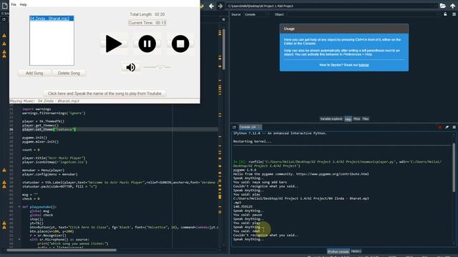Click the speak-to-play-from-Youtube button
The height and width of the screenshot is (257, 458).
point(104,94)
